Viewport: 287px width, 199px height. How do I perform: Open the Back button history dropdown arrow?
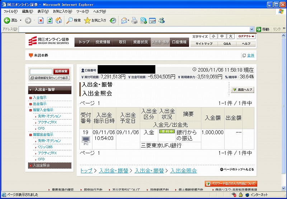coord(21,20)
